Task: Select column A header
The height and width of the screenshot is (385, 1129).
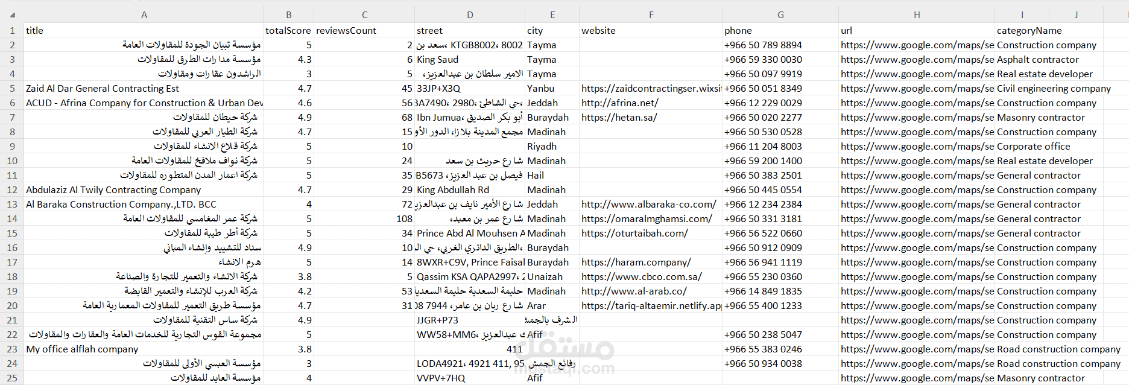Action: point(144,14)
